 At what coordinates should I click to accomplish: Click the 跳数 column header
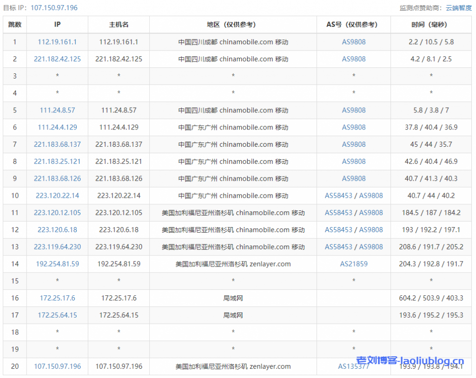[15, 25]
